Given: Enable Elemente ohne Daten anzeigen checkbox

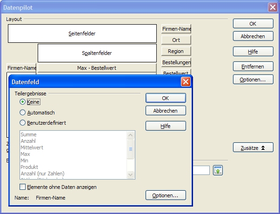Looking at the screenshot, I should pos(23,187).
